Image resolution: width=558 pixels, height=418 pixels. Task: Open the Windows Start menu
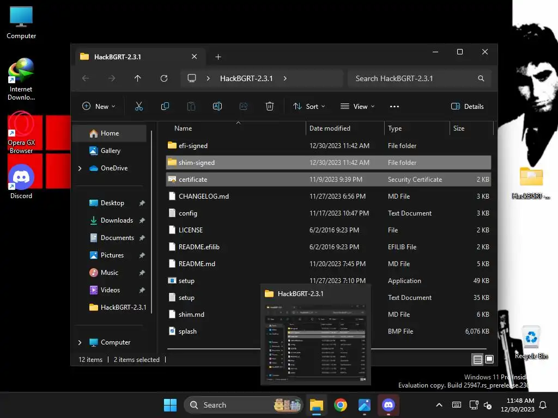(x=170, y=405)
